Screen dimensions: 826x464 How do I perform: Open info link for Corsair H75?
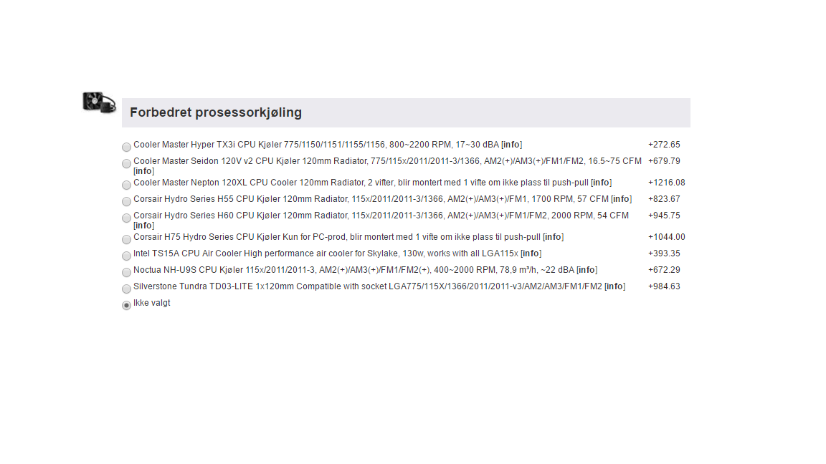pos(553,237)
